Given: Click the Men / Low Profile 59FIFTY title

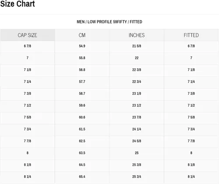Looking at the screenshot, I should coord(109,22).
